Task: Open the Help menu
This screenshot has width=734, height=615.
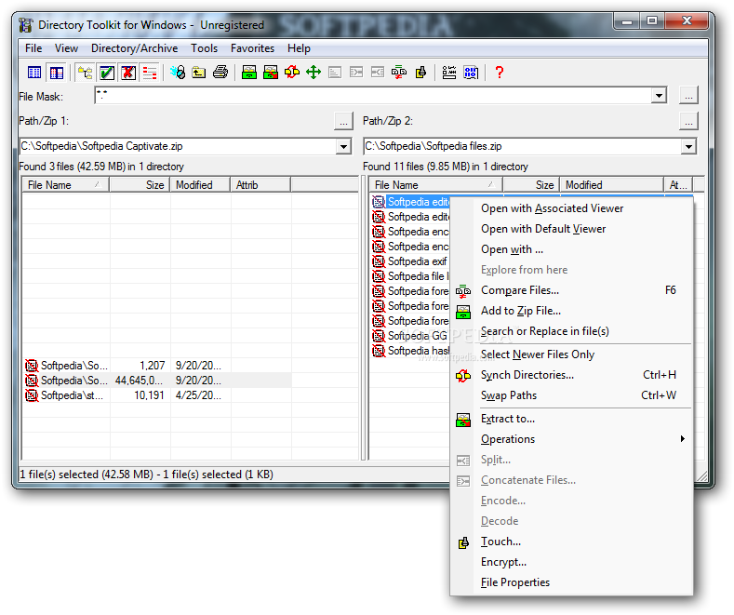Action: [299, 48]
